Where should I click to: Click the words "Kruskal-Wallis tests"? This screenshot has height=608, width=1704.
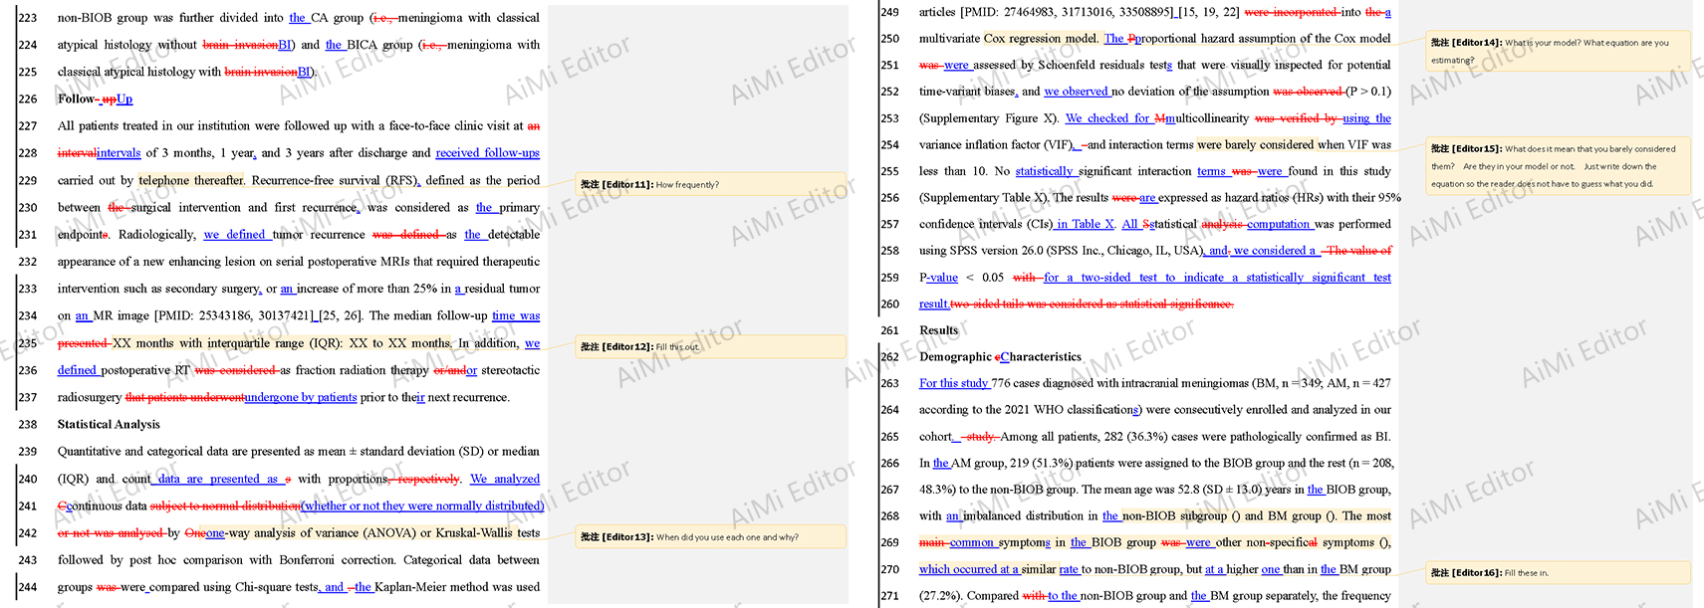click(x=487, y=532)
